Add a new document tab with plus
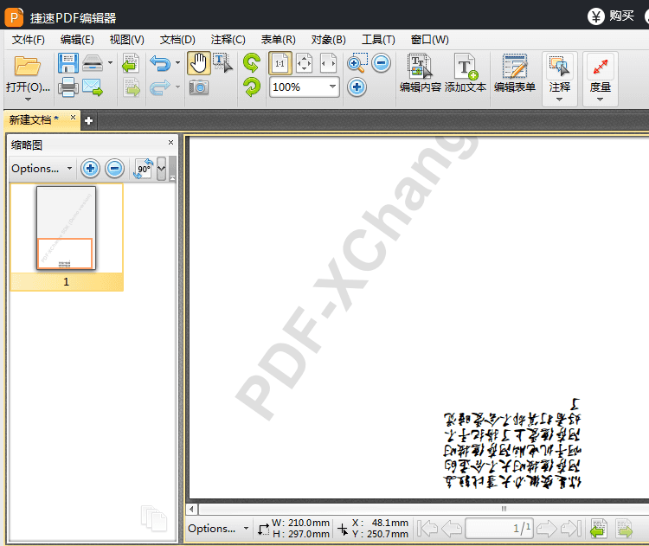 (88, 121)
